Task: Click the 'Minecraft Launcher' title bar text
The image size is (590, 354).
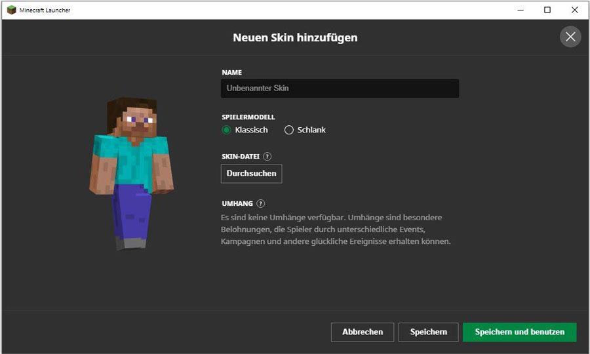Action: click(x=45, y=10)
